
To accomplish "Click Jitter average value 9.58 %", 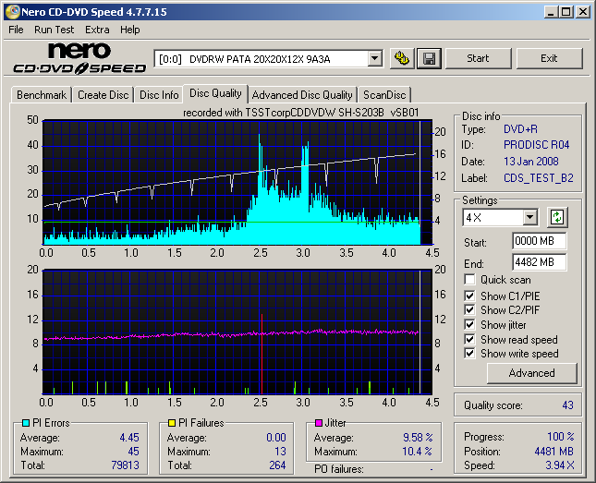I will pyautogui.click(x=418, y=438).
